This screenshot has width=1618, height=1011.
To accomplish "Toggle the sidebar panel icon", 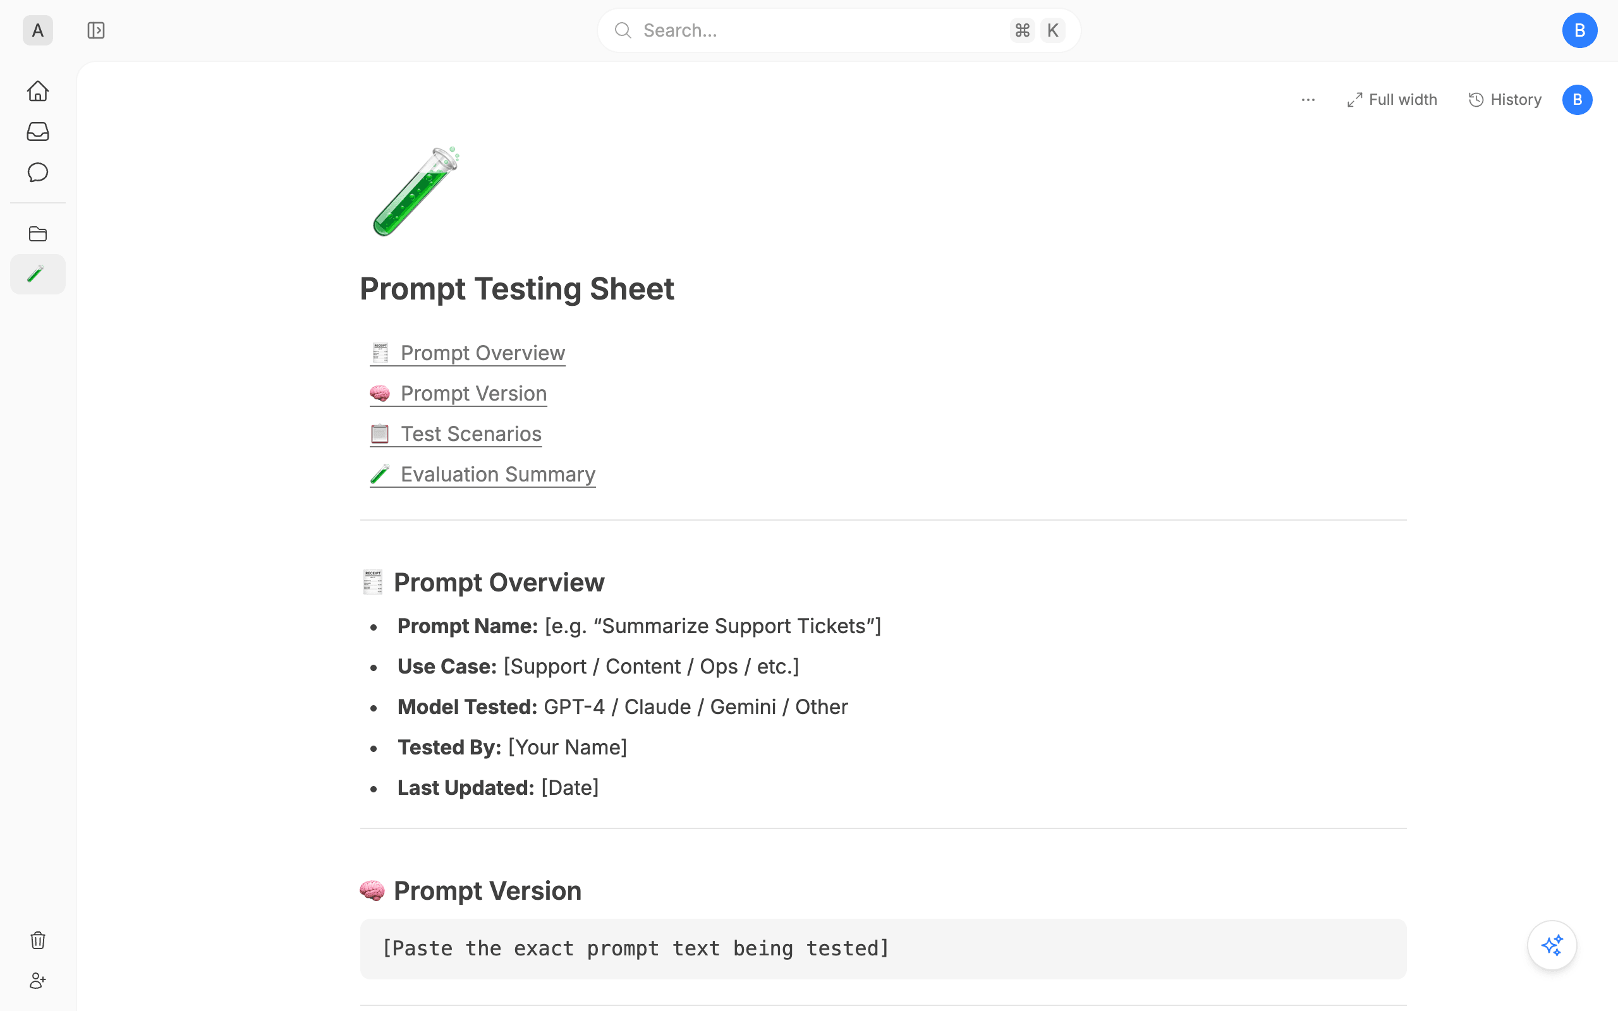I will 96,30.
